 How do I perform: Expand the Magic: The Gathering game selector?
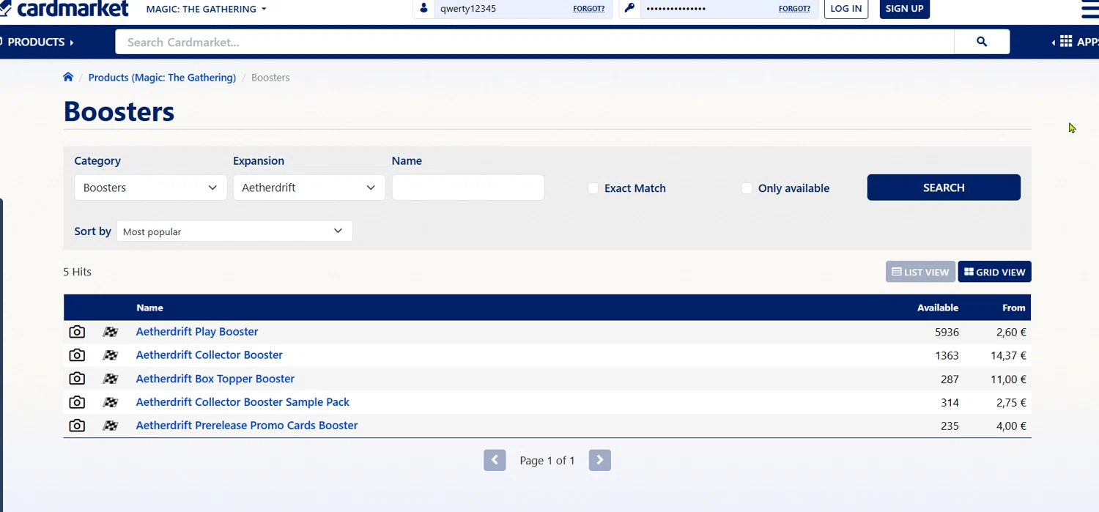[207, 9]
